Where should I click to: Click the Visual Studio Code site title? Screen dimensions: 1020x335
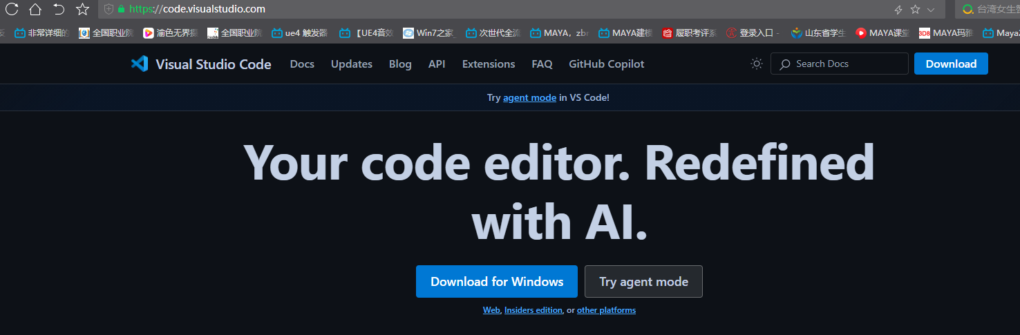(x=214, y=64)
